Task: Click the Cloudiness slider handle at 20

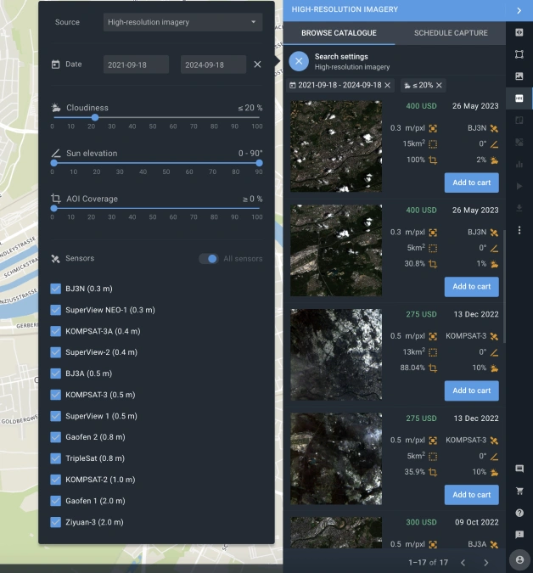Action: click(95, 118)
